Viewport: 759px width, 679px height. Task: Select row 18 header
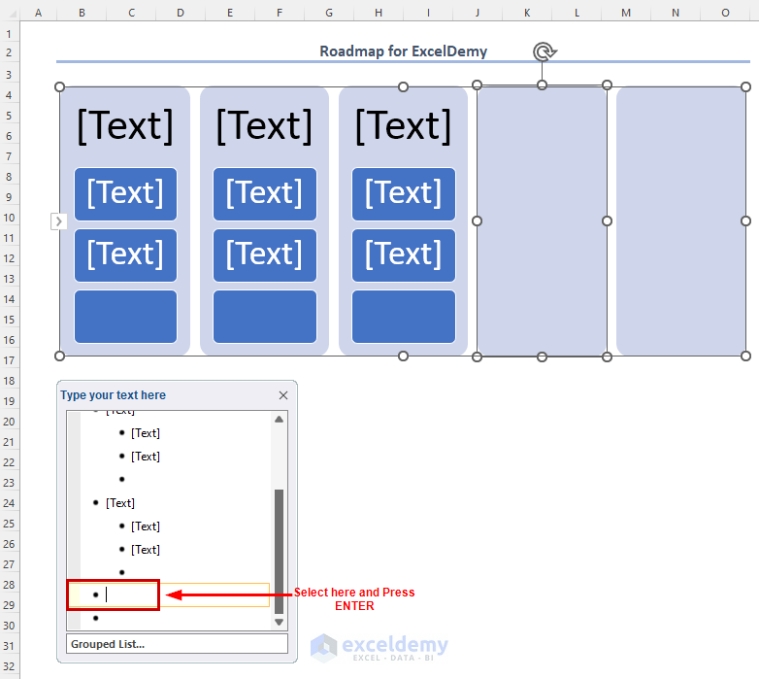pos(9,381)
